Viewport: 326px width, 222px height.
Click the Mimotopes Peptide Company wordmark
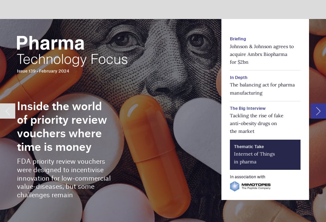point(256,186)
